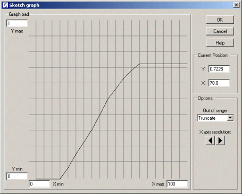Click the 'Out of range:' label
242x194 pixels.
[x=215, y=111]
